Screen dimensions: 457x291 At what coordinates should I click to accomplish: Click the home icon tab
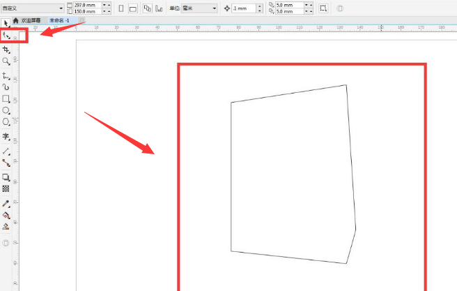16,20
